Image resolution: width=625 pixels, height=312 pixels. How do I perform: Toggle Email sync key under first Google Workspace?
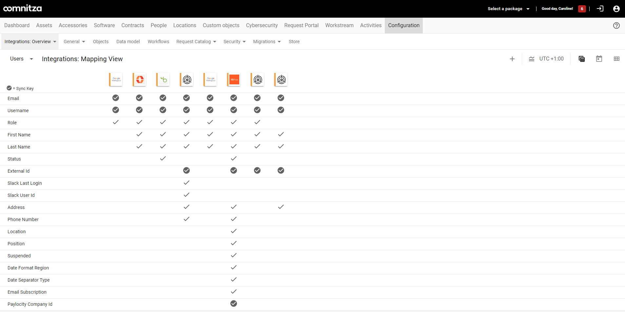tap(116, 98)
